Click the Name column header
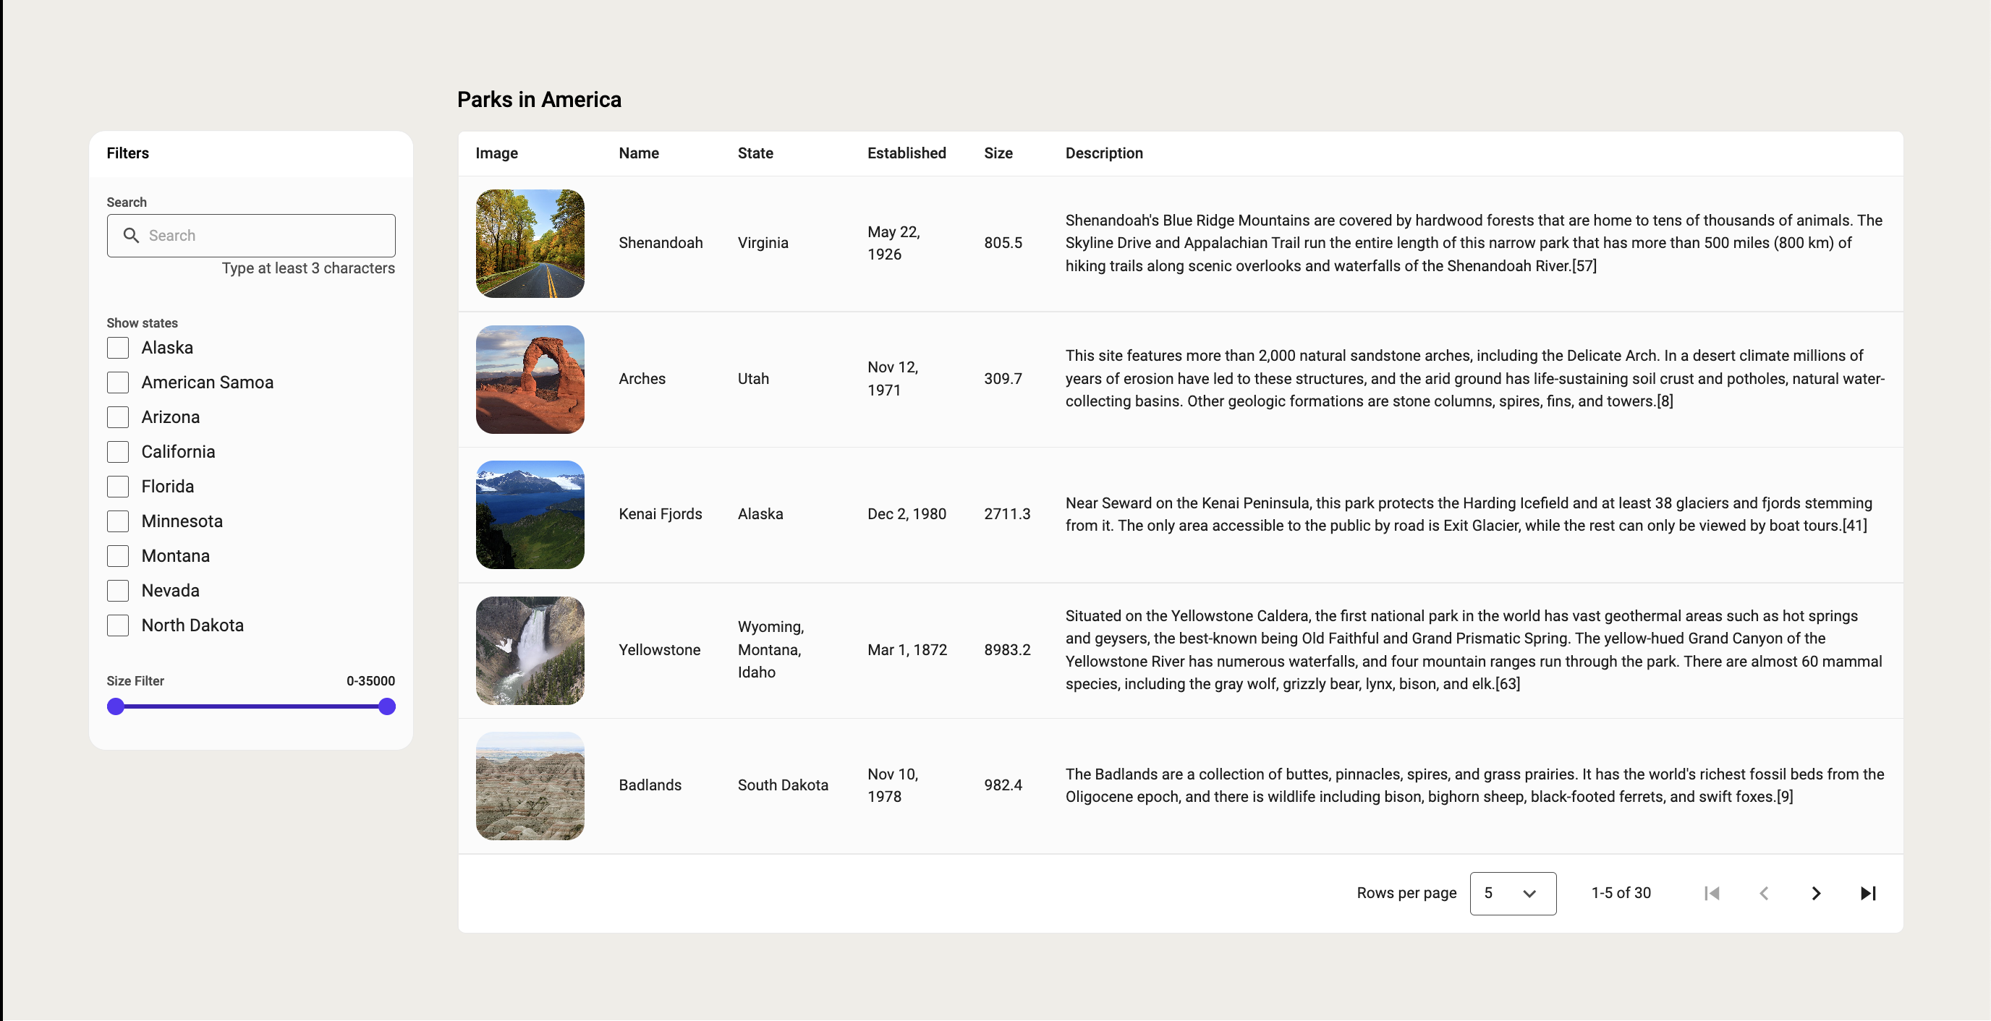This screenshot has height=1021, width=1991. point(638,153)
